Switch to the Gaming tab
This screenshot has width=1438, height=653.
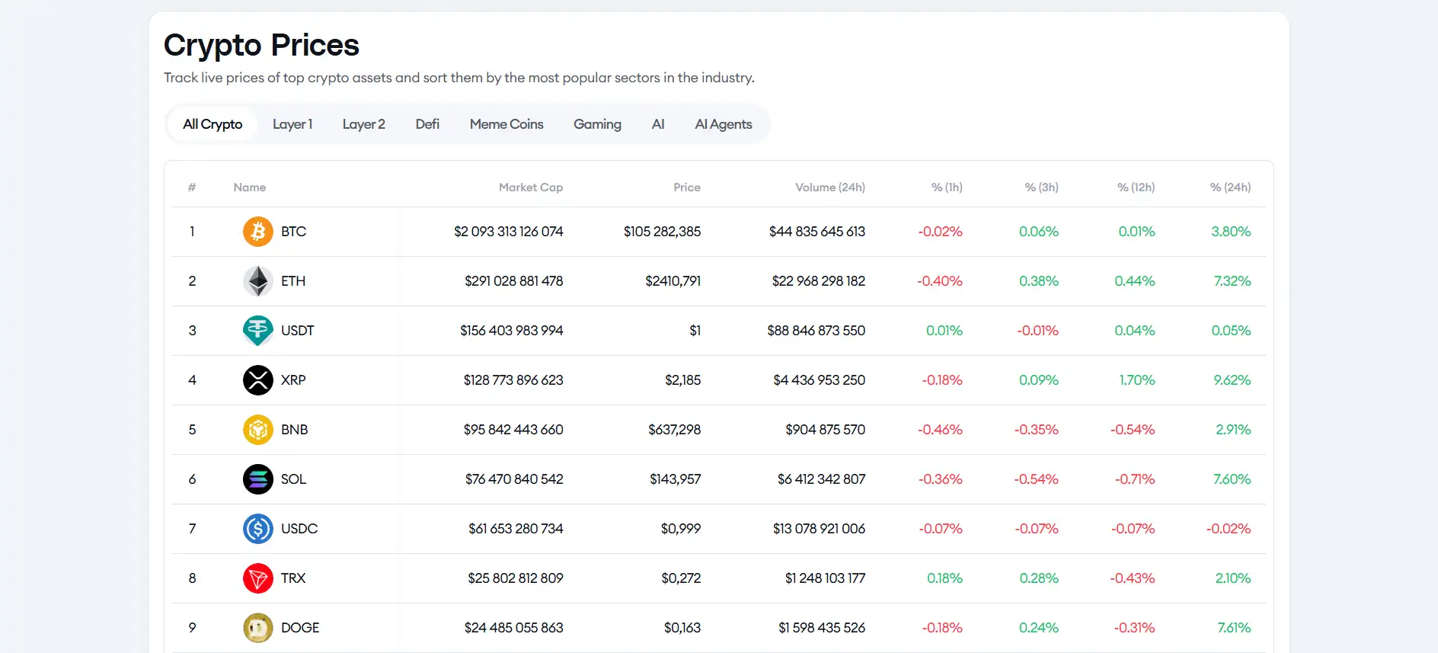pos(597,124)
